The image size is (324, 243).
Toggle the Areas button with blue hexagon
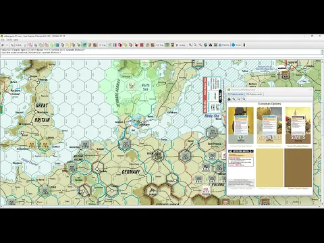[x=236, y=45]
